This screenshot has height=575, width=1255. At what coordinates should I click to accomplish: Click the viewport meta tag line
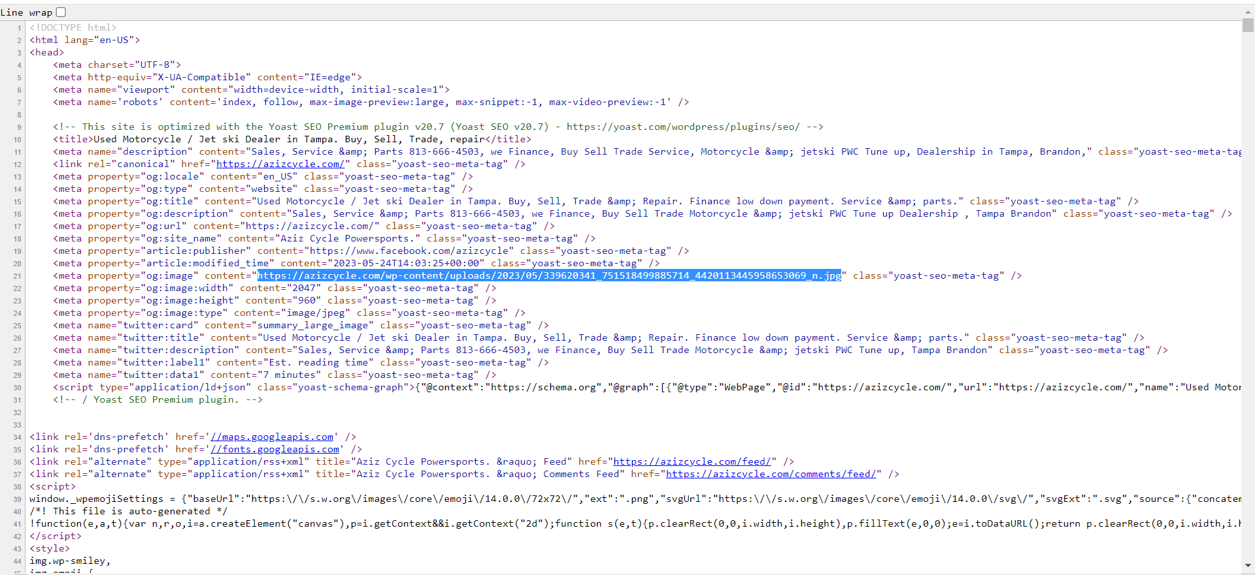coord(251,89)
